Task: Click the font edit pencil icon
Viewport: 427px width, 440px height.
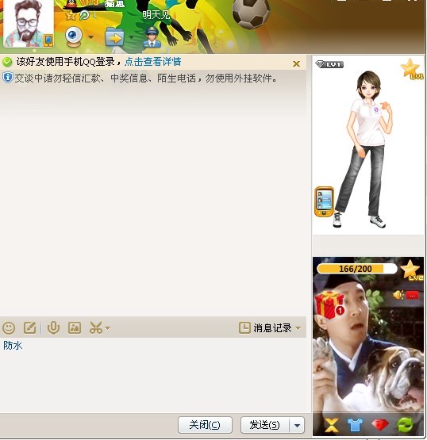Action: 30,327
